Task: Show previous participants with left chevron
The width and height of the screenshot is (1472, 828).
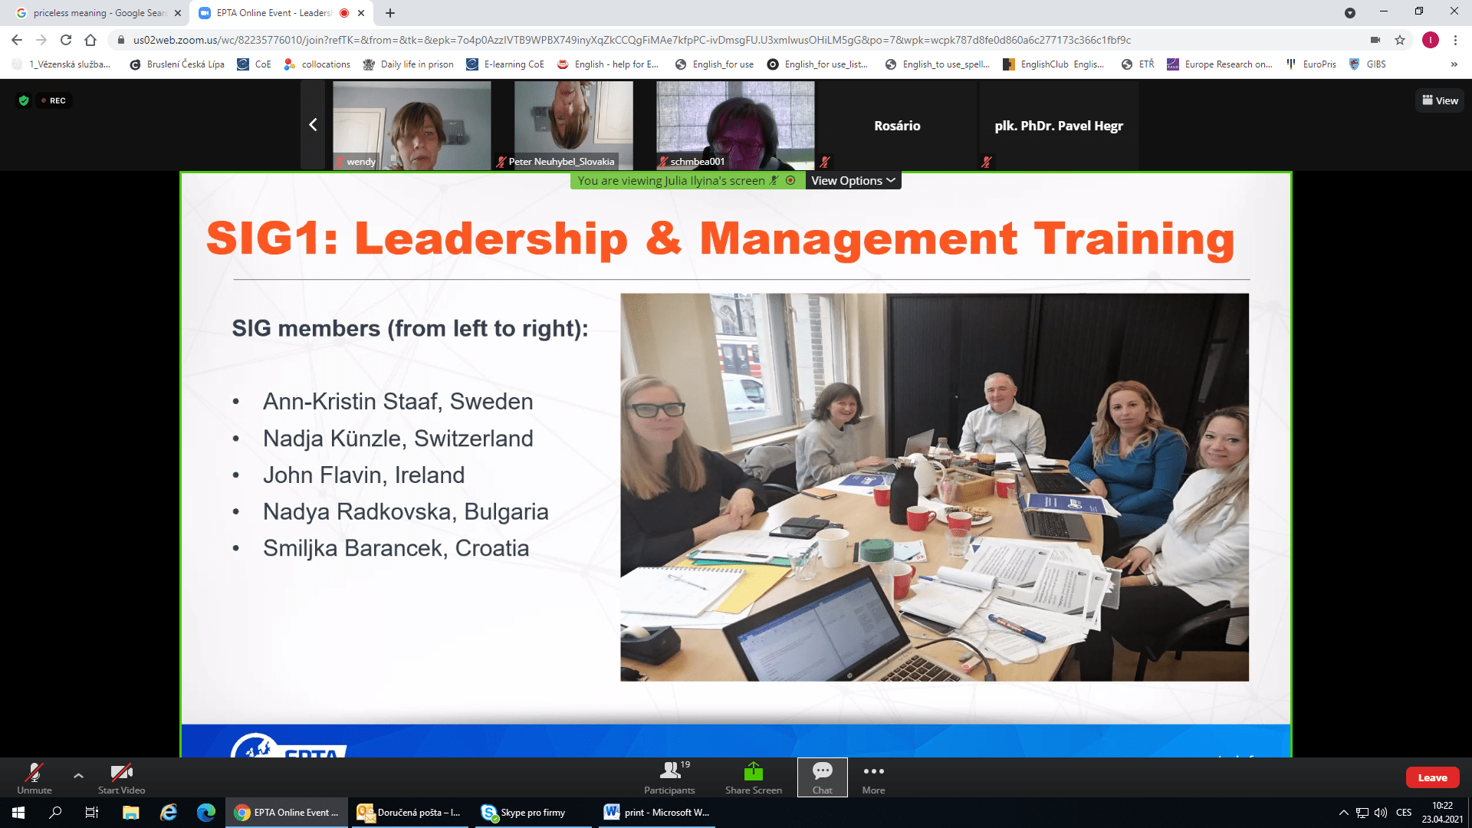Action: tap(313, 125)
